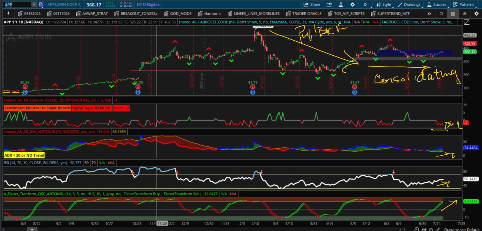Image resolution: width=482 pixels, height=231 pixels.
Task: Load the Harmonic study set
Action: pyautogui.click(x=210, y=14)
